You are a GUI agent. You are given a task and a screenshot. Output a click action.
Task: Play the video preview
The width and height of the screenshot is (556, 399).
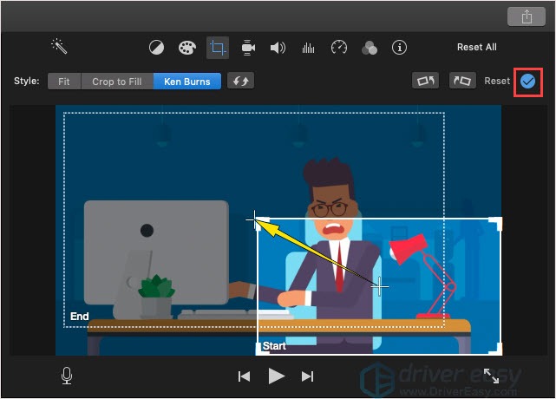tap(276, 376)
